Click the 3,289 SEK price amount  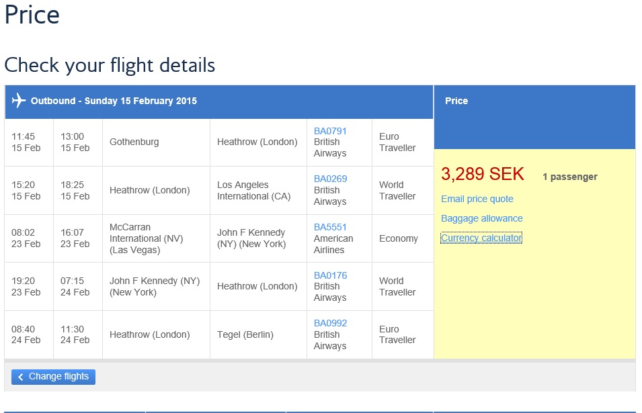tap(482, 174)
